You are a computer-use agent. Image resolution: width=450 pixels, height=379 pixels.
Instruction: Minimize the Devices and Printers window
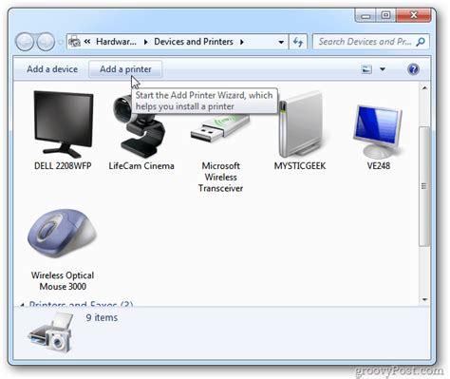coord(366,15)
